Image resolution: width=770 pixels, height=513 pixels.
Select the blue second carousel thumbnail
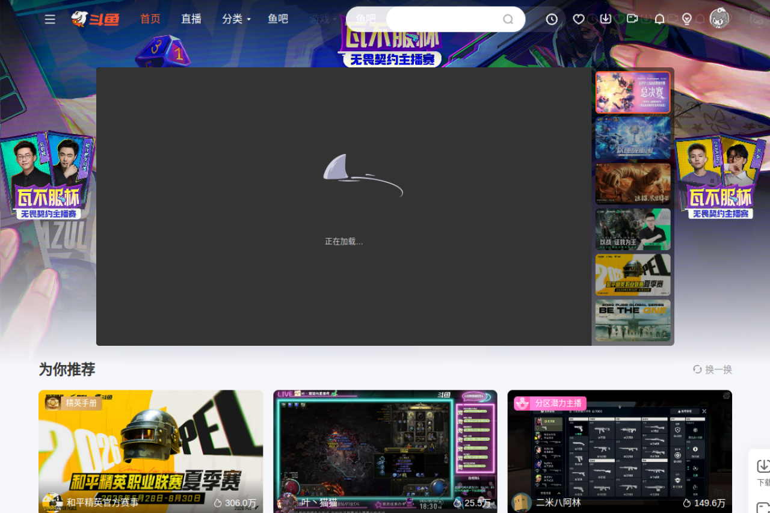633,138
